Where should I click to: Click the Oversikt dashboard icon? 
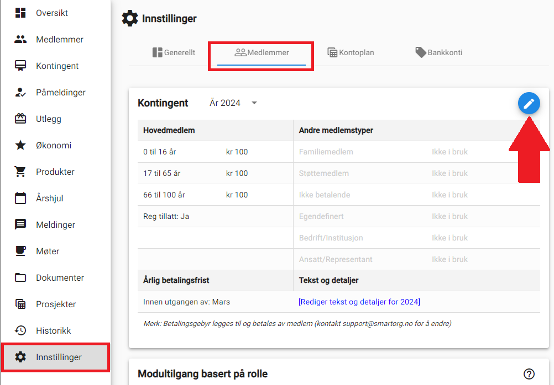tap(20, 13)
